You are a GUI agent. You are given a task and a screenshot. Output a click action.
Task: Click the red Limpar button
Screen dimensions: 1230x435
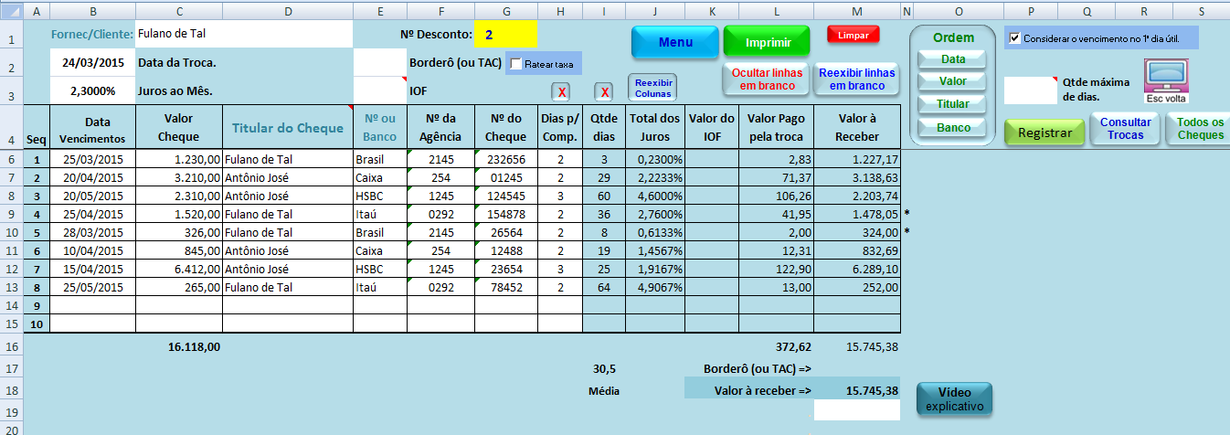(x=853, y=35)
